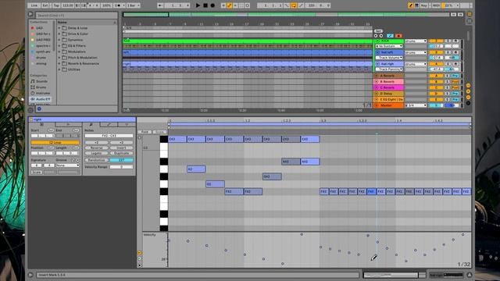The height and width of the screenshot is (281, 500).
Task: Open the Track Panning automation chooser
Action: coord(389,69)
